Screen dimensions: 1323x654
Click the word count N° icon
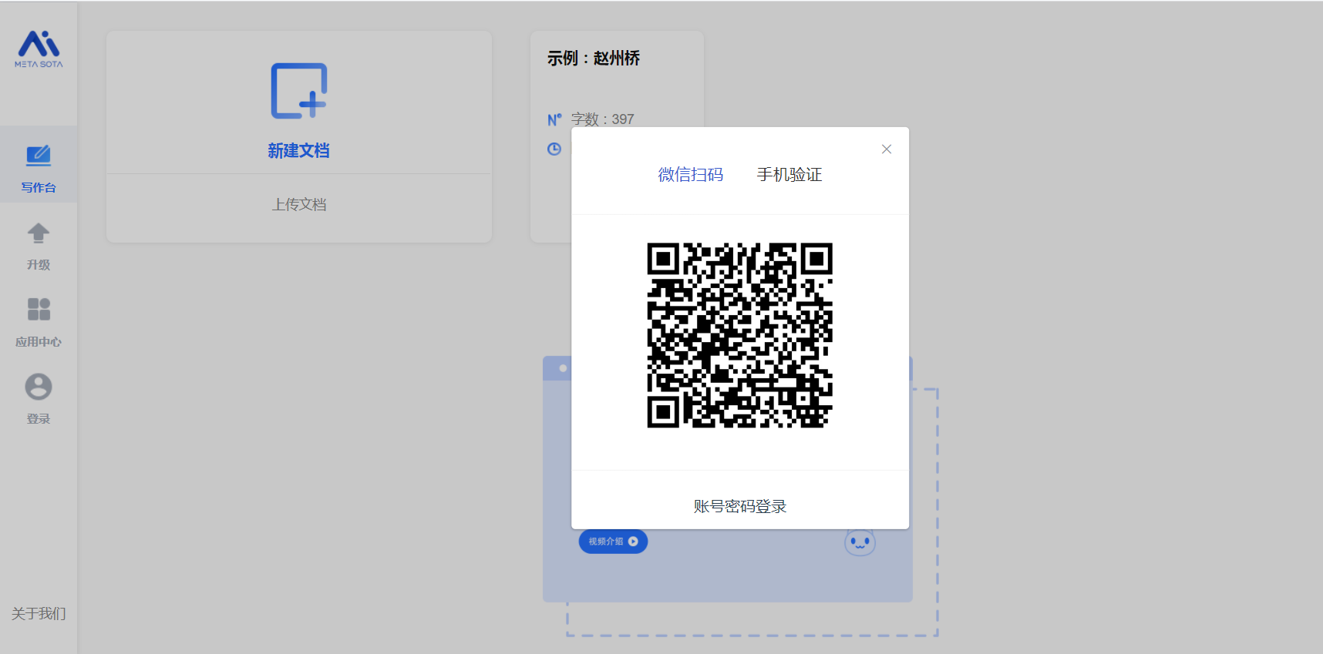click(554, 119)
